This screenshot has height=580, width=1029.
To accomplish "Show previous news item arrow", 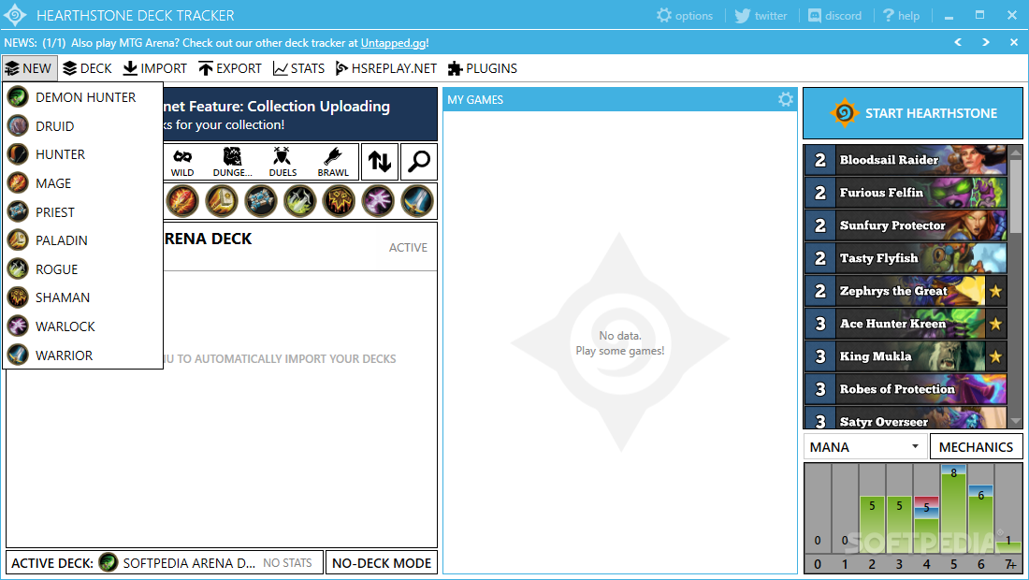I will click(x=958, y=42).
